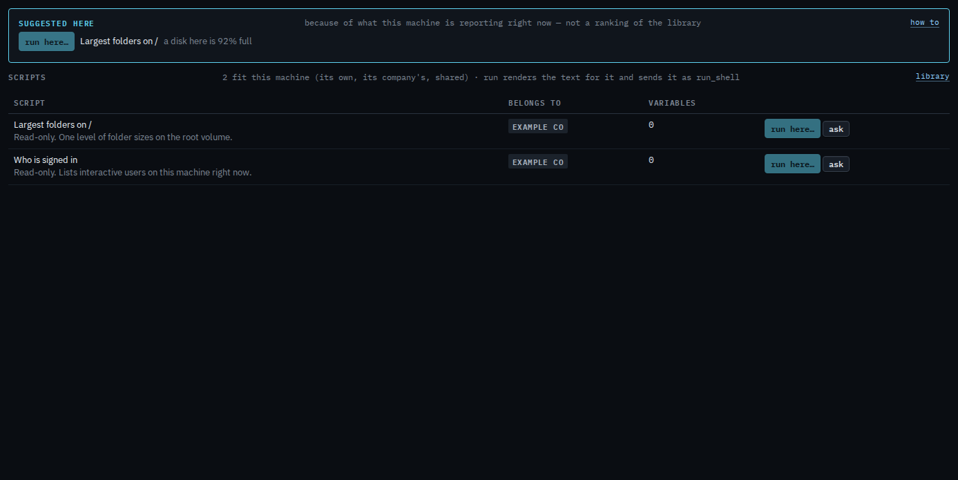The image size is (958, 480).
Task: Open the scripts library link
Action: click(932, 77)
